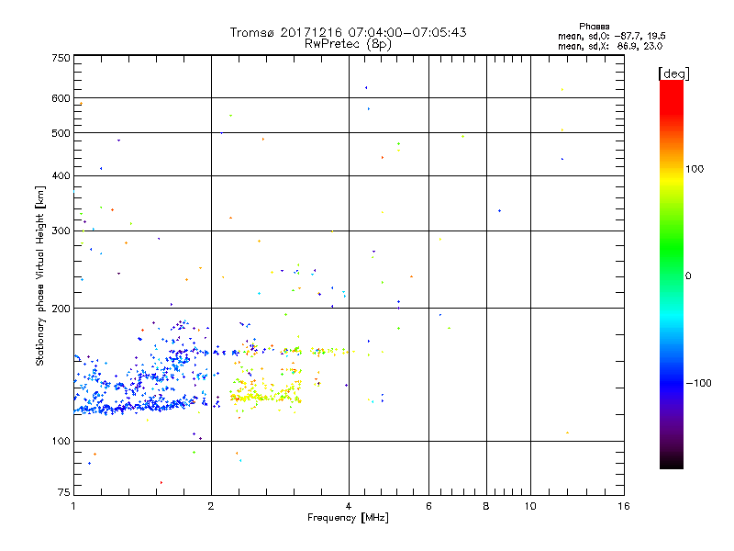
Task: Click the plot title 'Tromsø 20171216 07:04:00-07:05:43'
Action: (x=348, y=32)
